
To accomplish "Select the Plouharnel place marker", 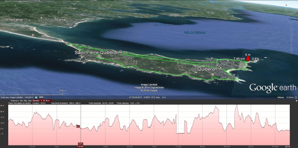I will point(6,19).
